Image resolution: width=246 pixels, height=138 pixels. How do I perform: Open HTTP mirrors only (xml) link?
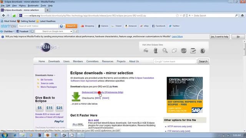pyautogui.click(x=180, y=127)
